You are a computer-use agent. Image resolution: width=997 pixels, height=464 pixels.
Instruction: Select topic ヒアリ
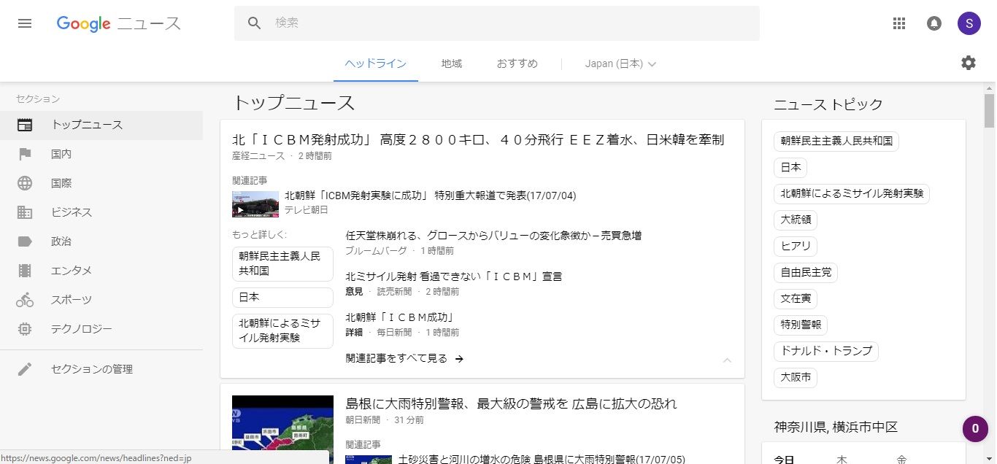(796, 246)
